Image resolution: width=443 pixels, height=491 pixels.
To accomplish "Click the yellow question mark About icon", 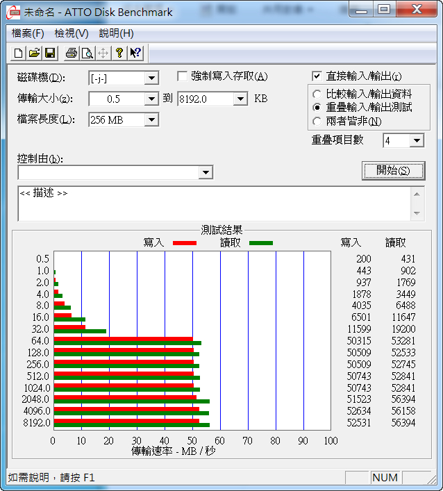I will tap(119, 53).
